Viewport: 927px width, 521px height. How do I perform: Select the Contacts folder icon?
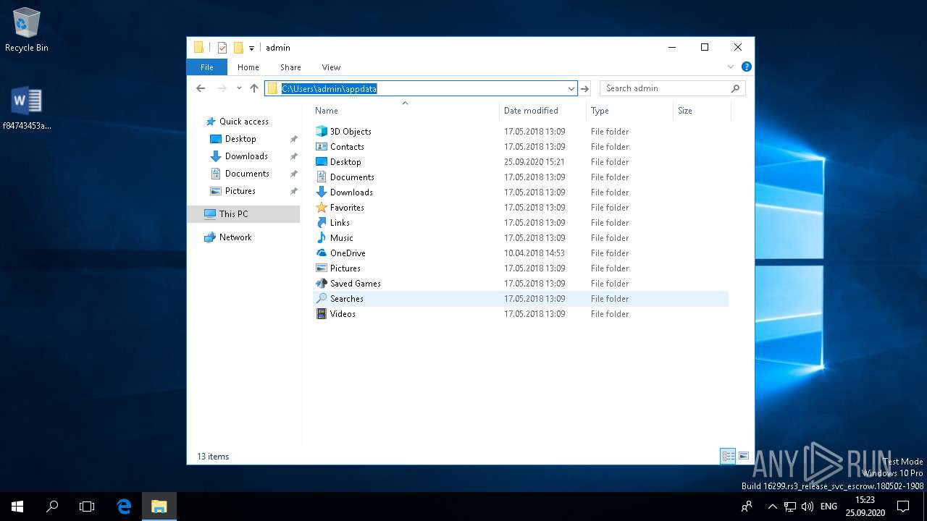(322, 147)
